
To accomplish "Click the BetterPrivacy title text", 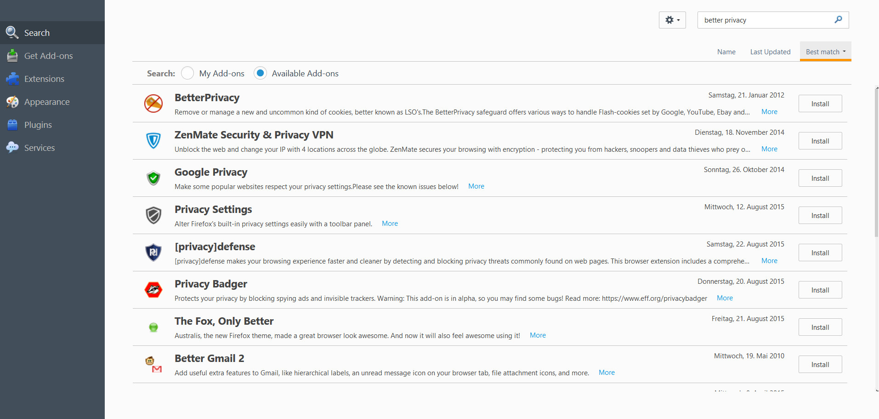I will pos(207,98).
